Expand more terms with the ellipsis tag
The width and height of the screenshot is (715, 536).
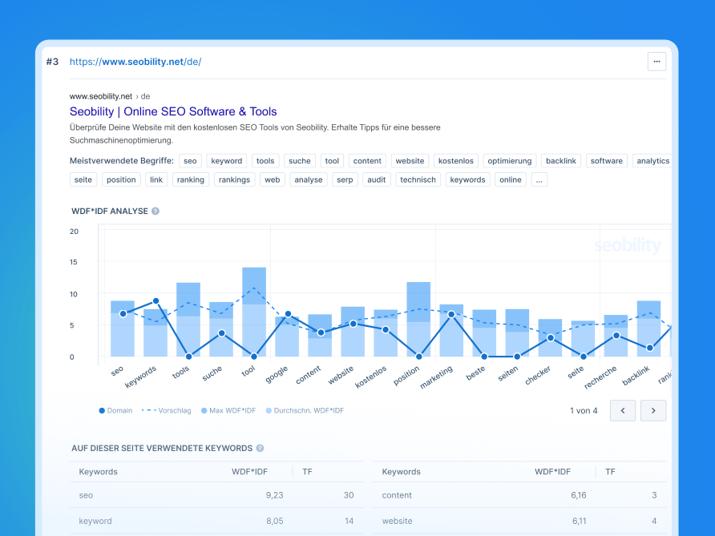[x=539, y=179]
